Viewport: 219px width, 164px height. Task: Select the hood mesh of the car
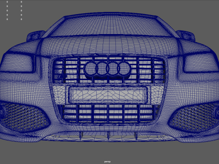coord(109,45)
